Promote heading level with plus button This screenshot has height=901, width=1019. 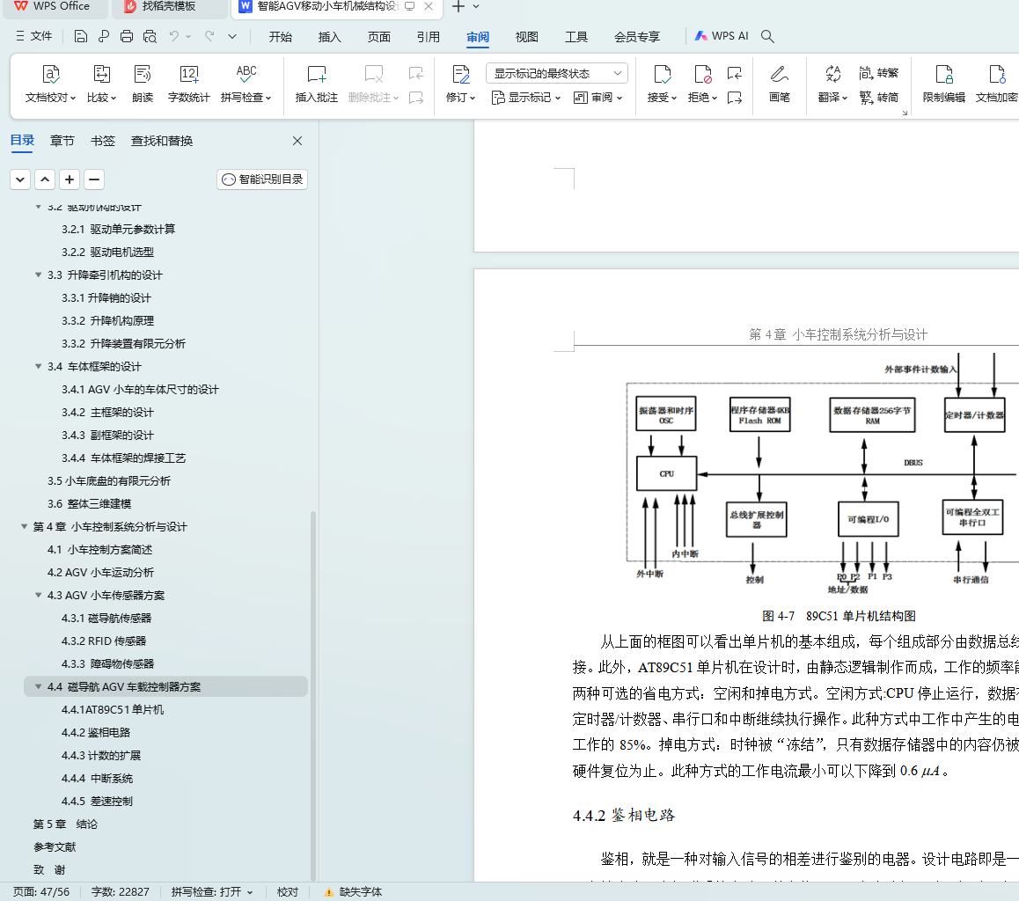(x=70, y=179)
